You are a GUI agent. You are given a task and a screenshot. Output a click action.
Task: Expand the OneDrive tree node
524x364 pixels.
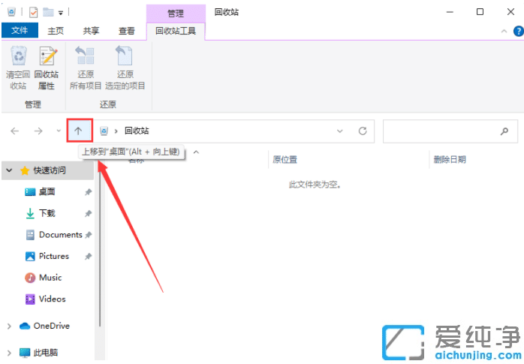click(x=9, y=326)
